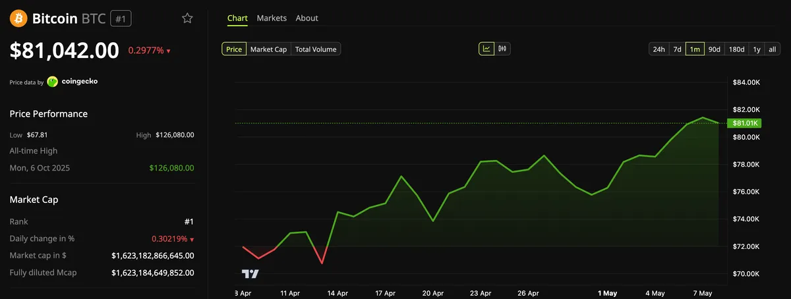The height and width of the screenshot is (299, 791).
Task: Switch to line chart view icon
Action: 486,49
